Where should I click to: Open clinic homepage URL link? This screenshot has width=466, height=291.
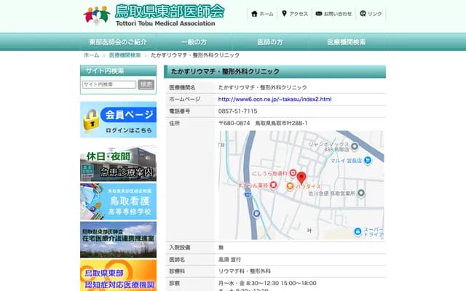coord(275,99)
